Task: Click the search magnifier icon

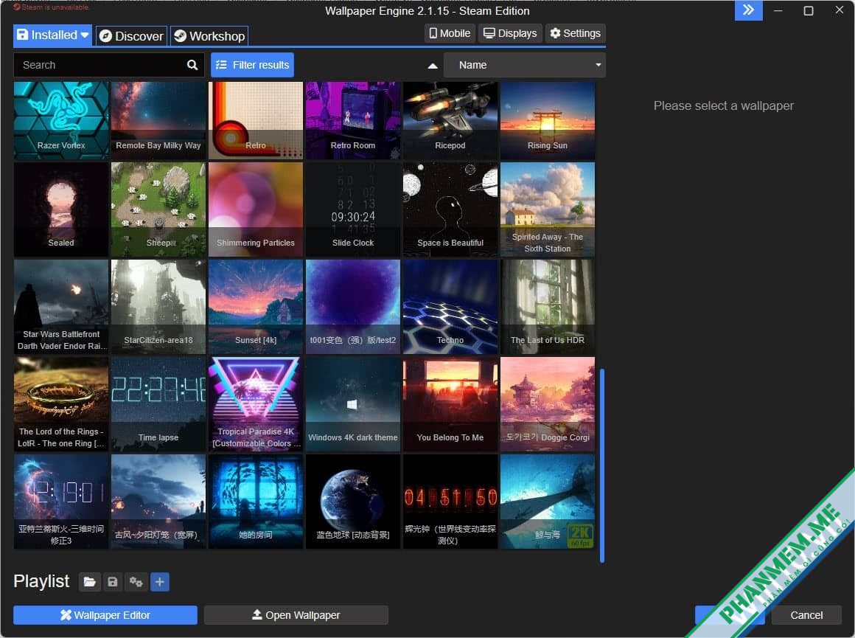Action: 192,65
